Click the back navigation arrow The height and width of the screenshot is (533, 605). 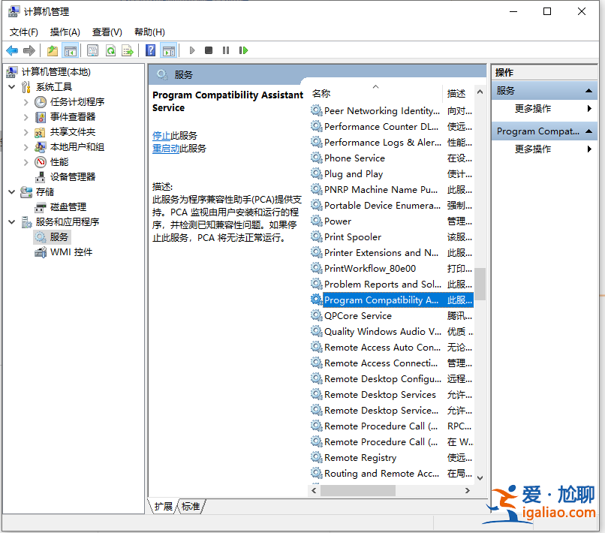[11, 50]
